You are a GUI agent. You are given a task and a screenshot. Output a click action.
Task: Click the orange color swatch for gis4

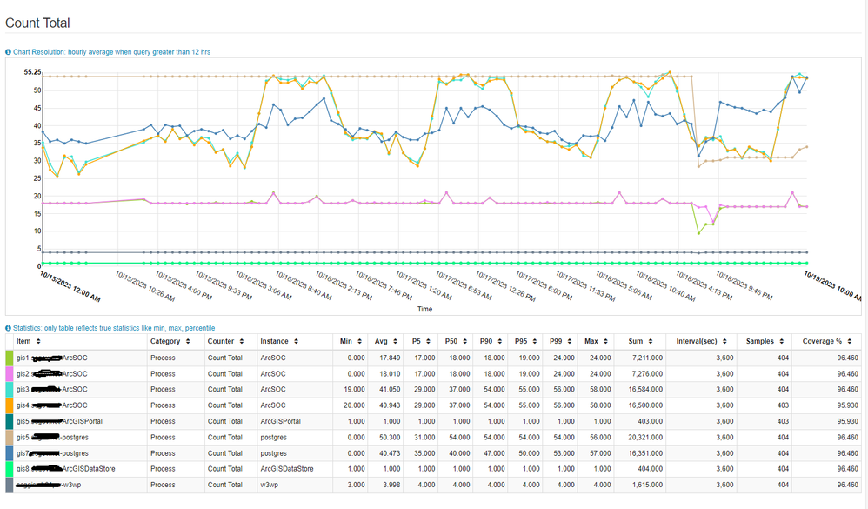coord(10,405)
